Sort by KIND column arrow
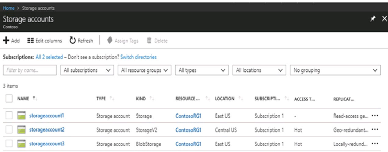The image size is (388, 152). click(151, 99)
